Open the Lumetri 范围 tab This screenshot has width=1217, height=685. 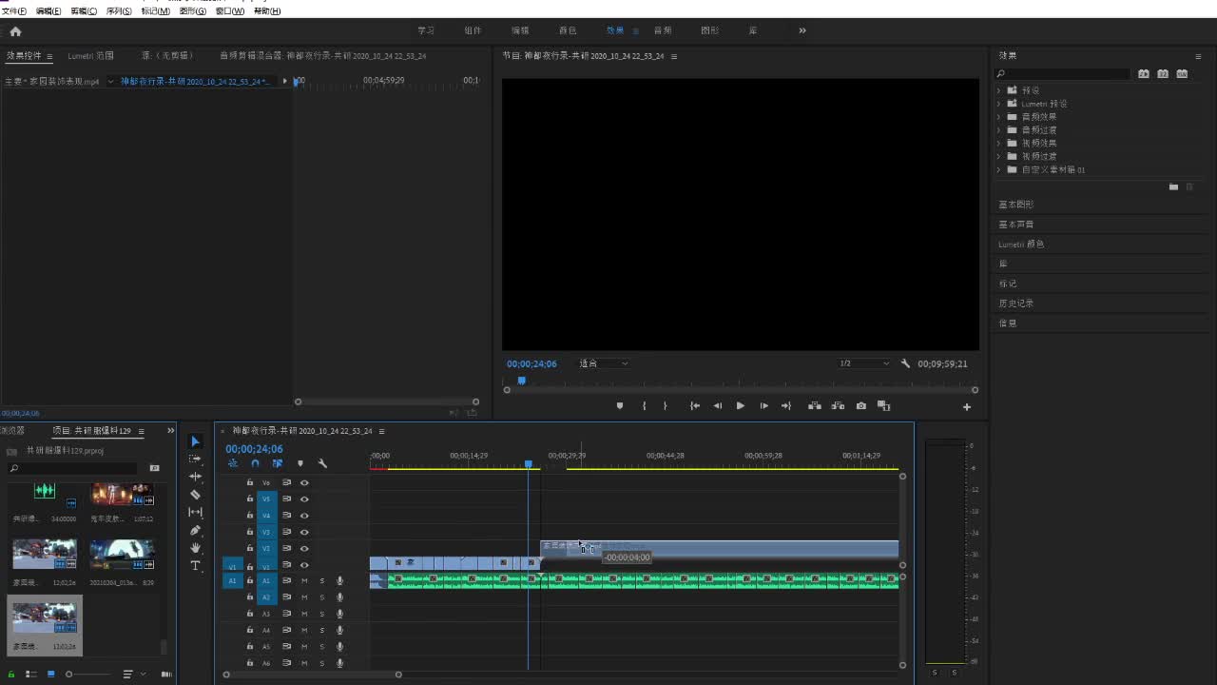90,56
